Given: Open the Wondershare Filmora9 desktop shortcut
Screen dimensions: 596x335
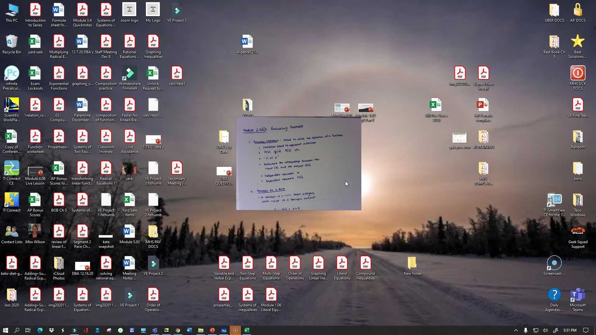Looking at the screenshot, I should coord(129,74).
